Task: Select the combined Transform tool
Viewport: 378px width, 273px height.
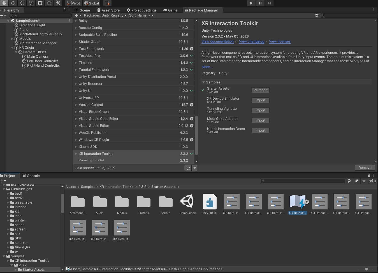Action: [x=49, y=3]
